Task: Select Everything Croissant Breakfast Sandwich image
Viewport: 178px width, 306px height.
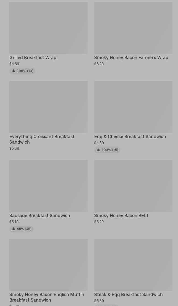Action: 48,107
